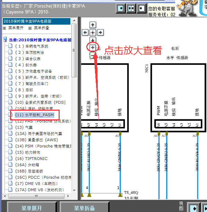Click the tree vertical scrollbar down arrow
Viewport: 207px width, 212px height.
[x=74, y=190]
